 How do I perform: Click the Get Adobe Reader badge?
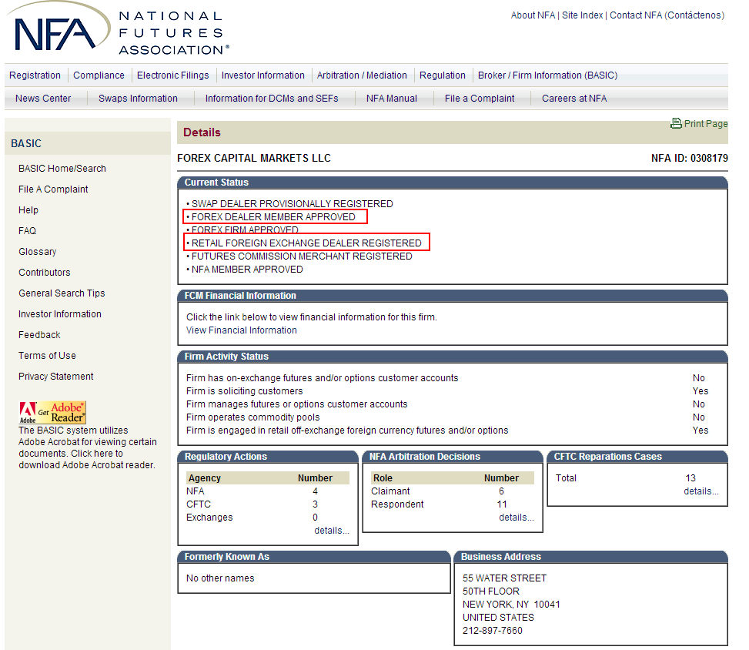point(52,413)
